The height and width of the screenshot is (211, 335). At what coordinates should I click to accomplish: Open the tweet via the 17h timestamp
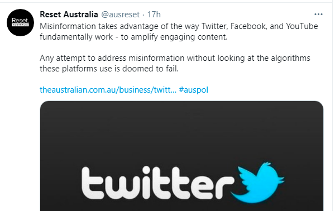coord(154,15)
